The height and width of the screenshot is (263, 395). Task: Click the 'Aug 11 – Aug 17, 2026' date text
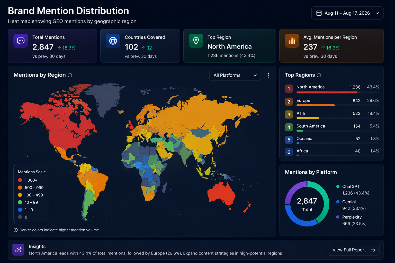347,13
